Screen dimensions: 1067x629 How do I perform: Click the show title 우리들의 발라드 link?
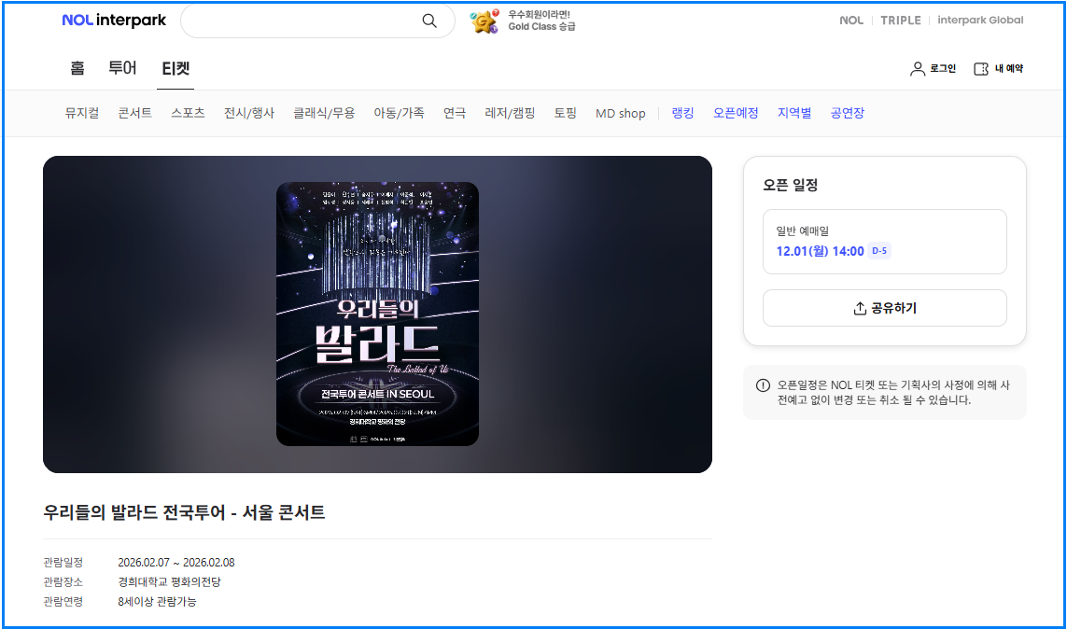point(184,512)
